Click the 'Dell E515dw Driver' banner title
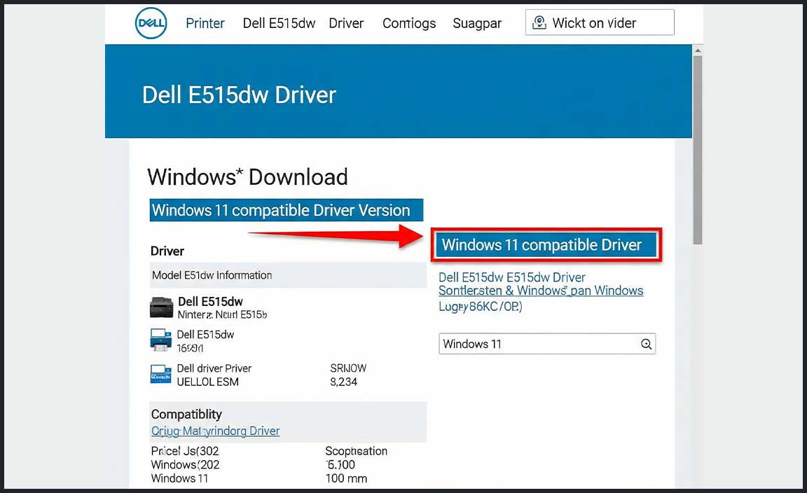This screenshot has height=493, width=807. [239, 95]
